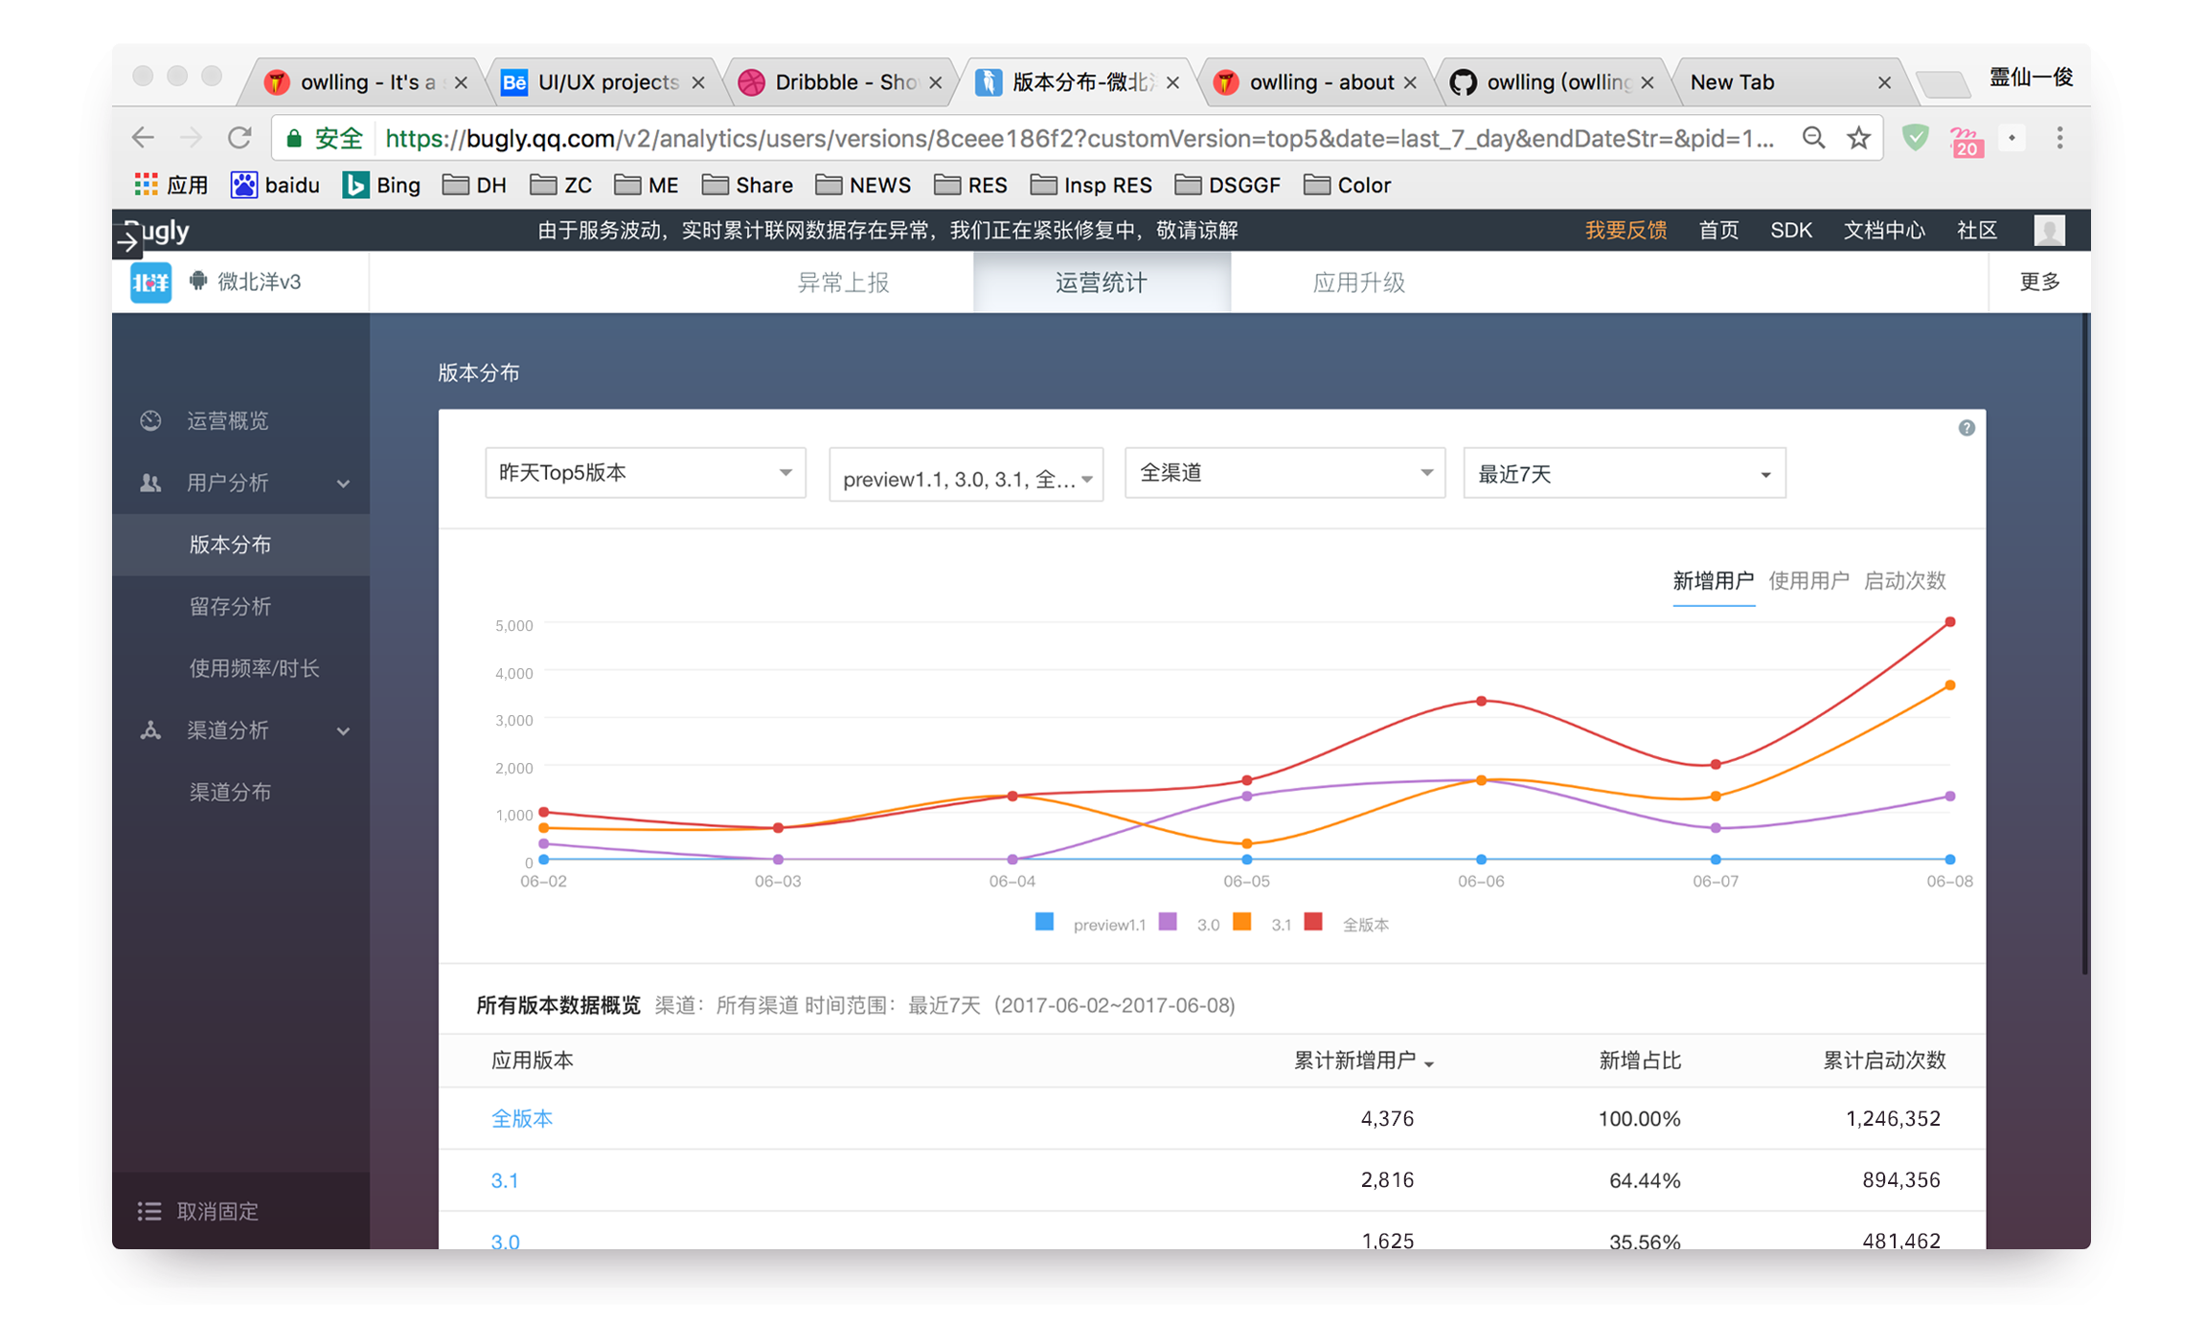Click the browser address bar URL
2205x1344 pixels.
click(1079, 139)
